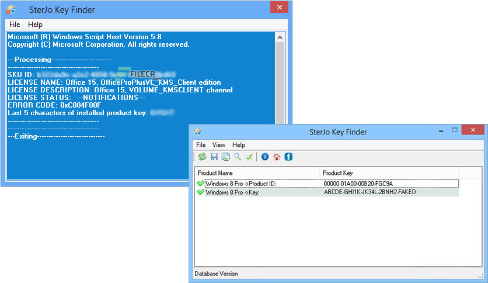Click the vertical scrollbar track in back window

[x=280, y=82]
